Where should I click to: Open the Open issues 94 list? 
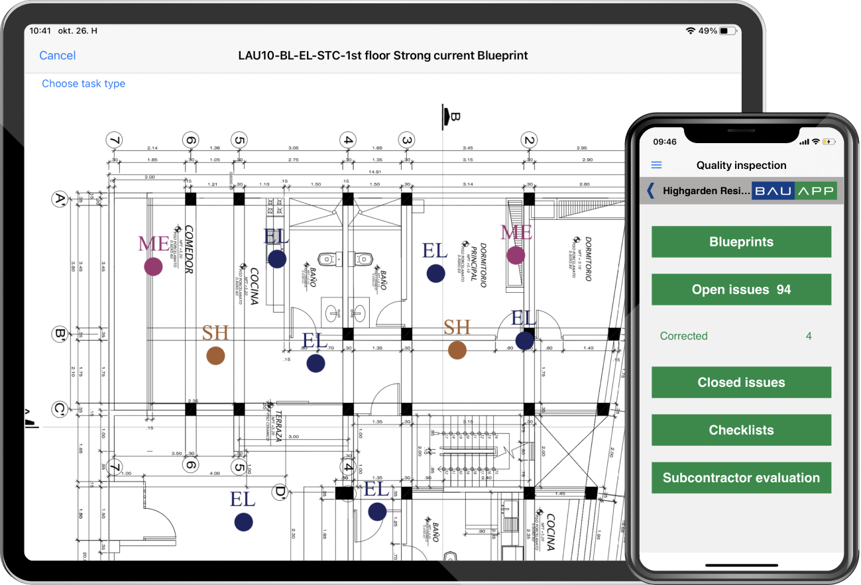coord(741,290)
